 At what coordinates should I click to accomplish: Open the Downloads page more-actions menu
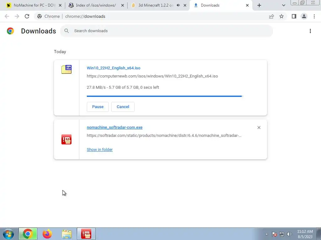coord(310,31)
